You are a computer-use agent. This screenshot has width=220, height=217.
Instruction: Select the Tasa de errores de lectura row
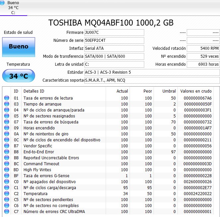(x=108, y=98)
